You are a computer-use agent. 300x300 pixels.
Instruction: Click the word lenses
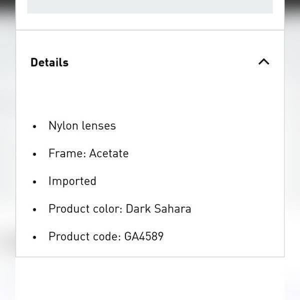(98, 126)
